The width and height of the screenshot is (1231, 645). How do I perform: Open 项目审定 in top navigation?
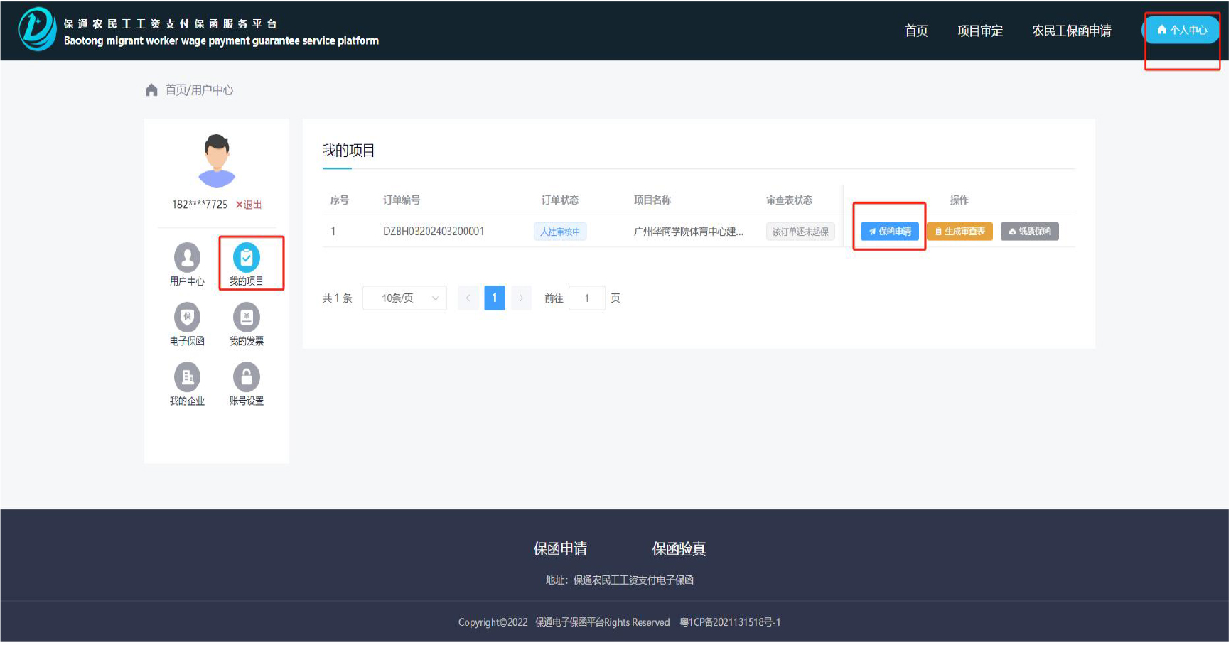tap(980, 31)
